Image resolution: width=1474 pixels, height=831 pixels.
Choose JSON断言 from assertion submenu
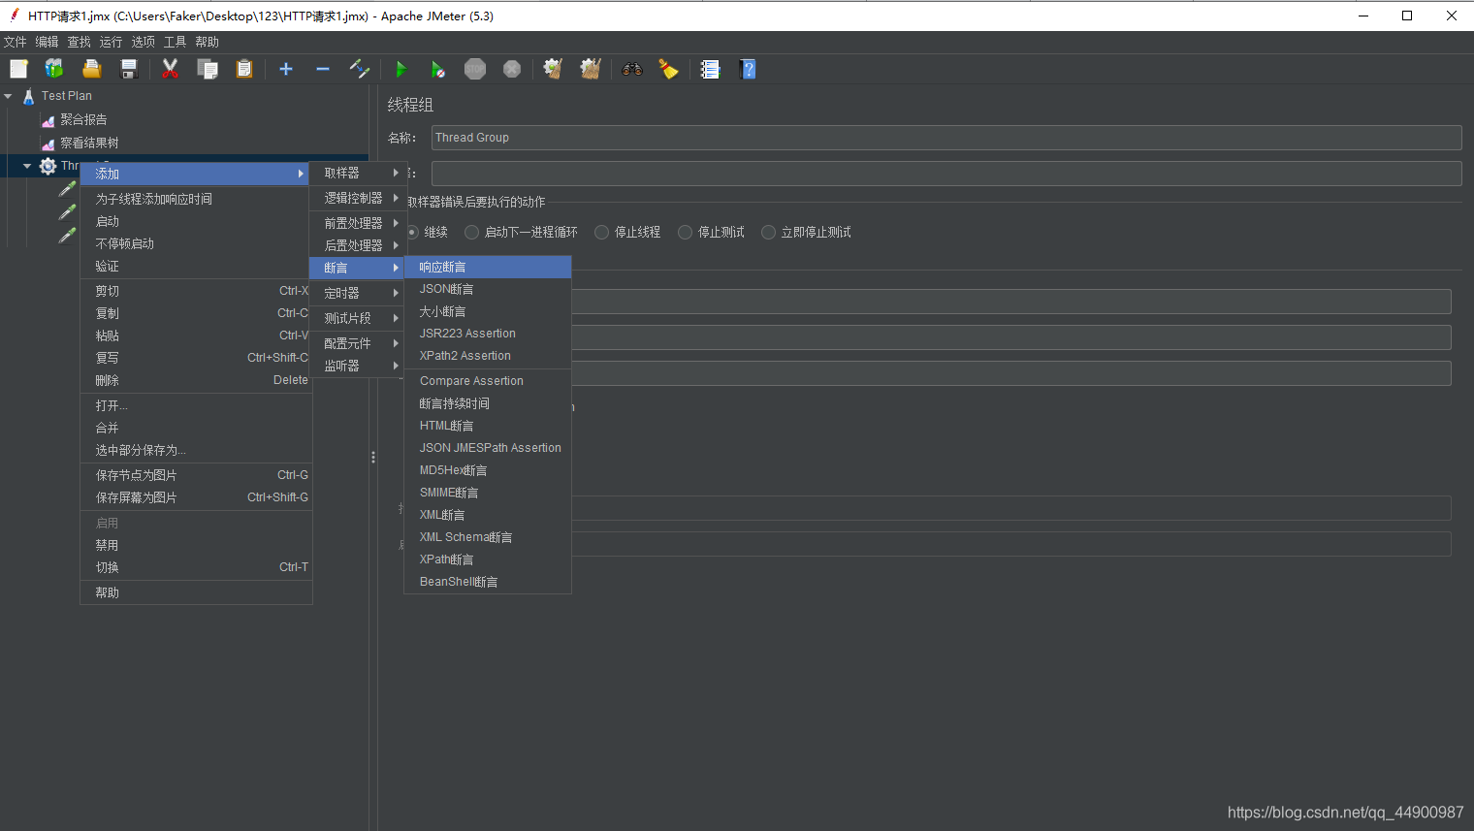(x=488, y=289)
